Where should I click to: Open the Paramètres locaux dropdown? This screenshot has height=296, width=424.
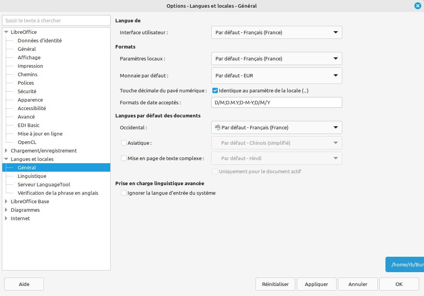point(276,59)
